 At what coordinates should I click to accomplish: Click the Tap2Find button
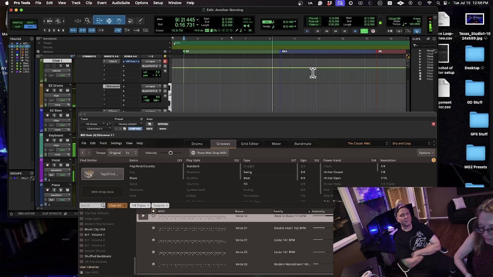102,174
